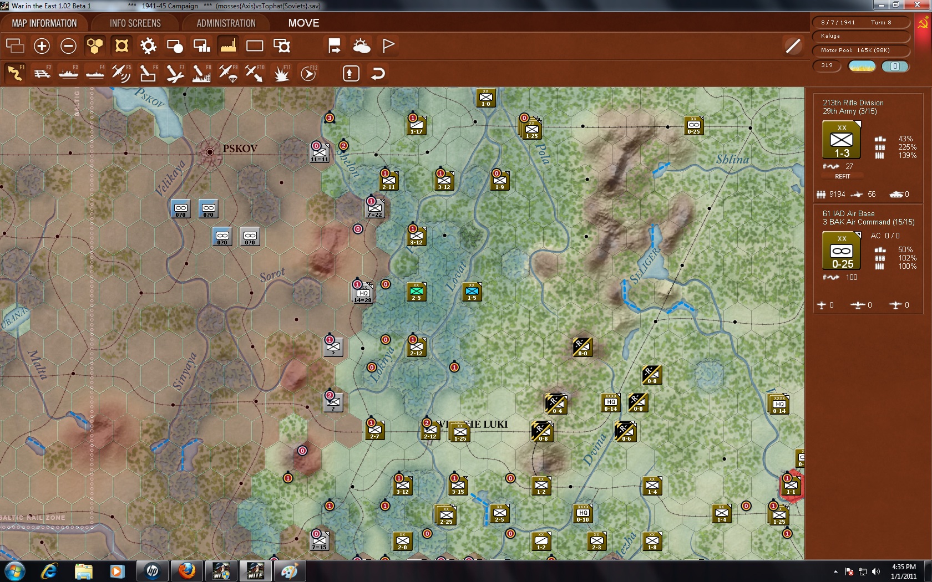
Task: Select the F5 air recon mode
Action: click(x=121, y=73)
